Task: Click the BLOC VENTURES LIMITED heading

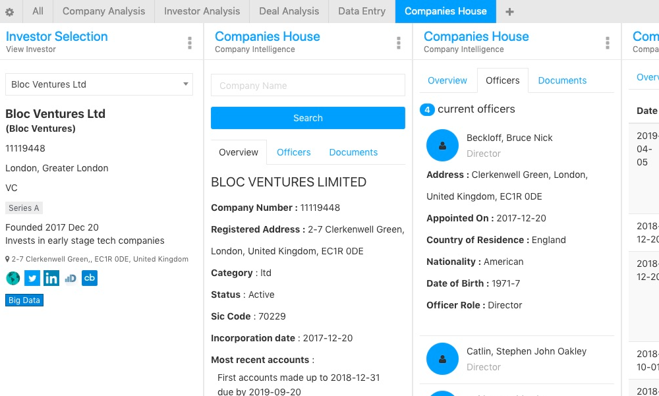Action: [289, 182]
